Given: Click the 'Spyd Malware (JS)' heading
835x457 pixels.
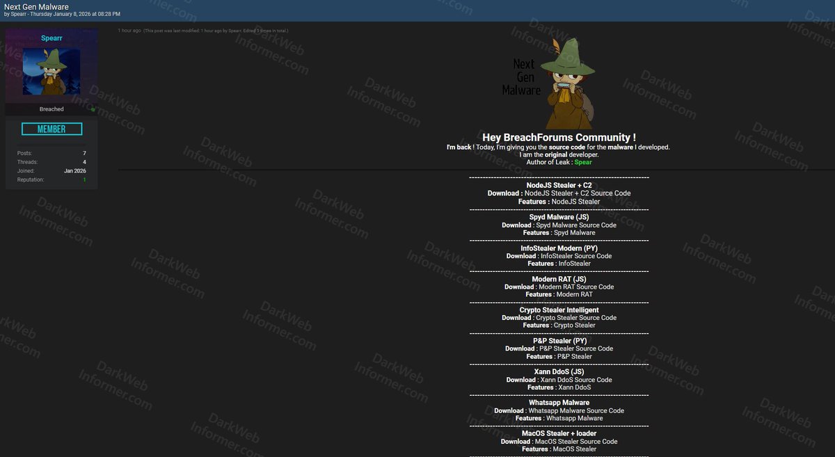Looking at the screenshot, I should pyautogui.click(x=559, y=217).
